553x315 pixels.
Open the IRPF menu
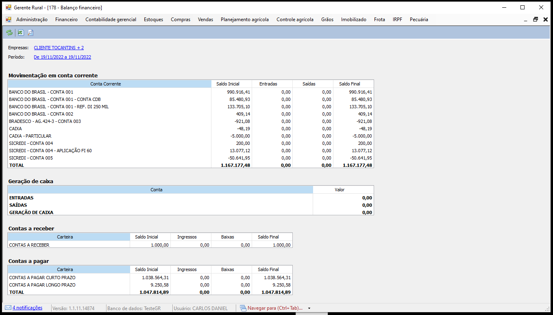click(x=397, y=20)
